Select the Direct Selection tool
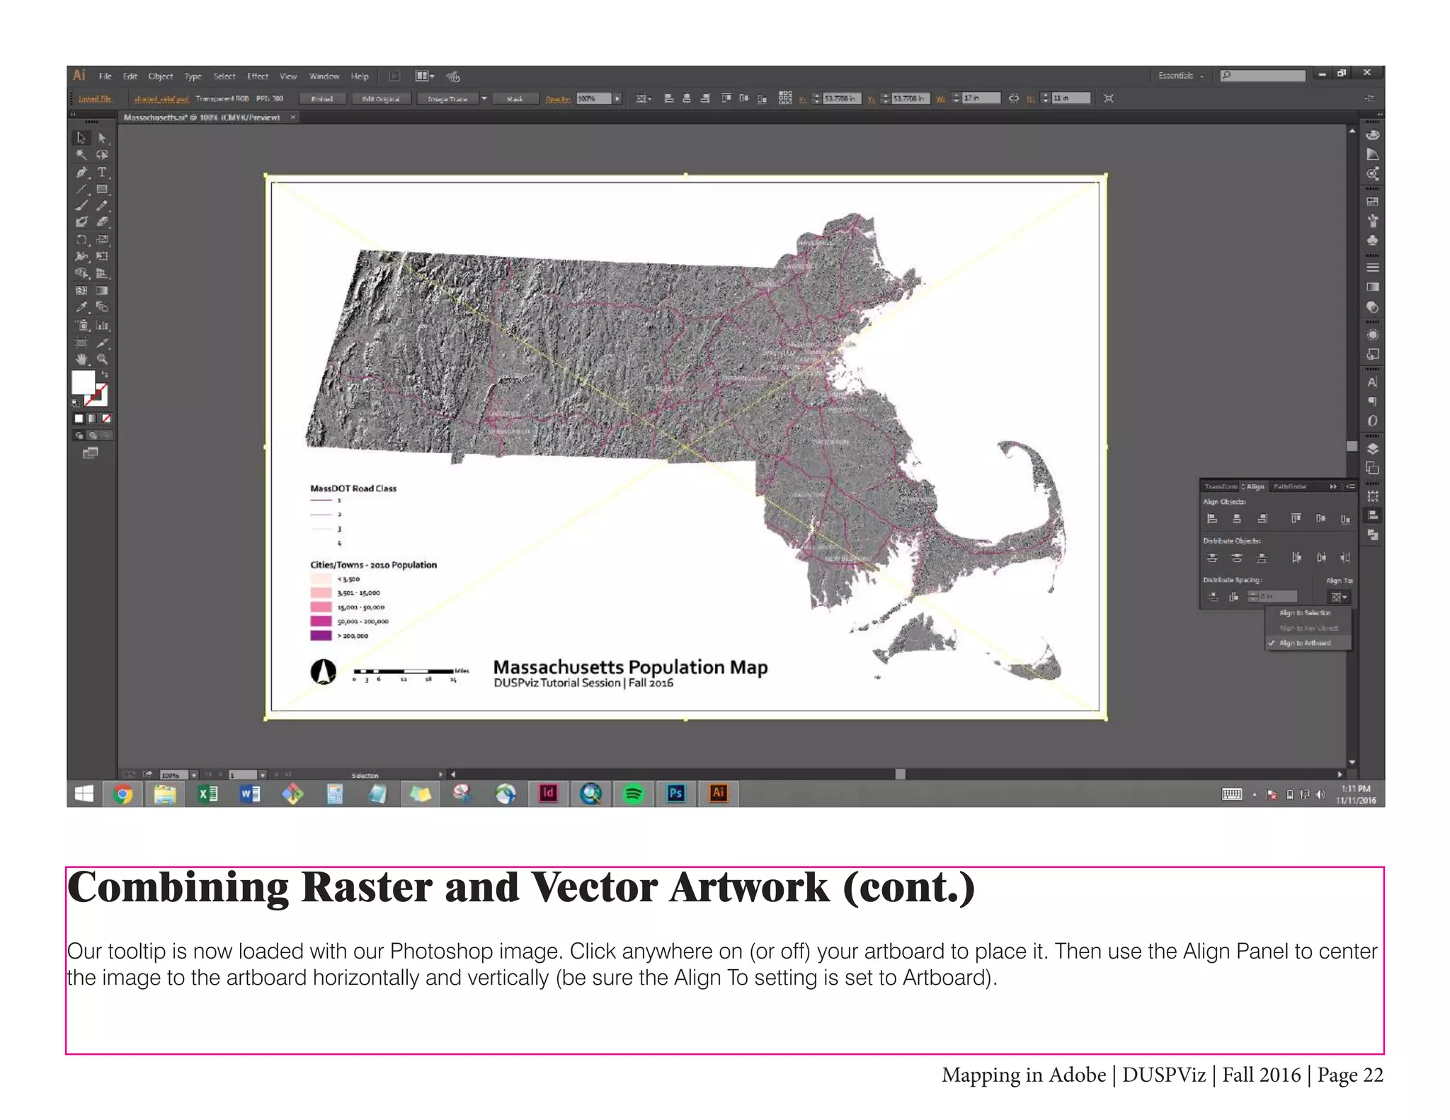This screenshot has width=1450, height=1120. coord(102,137)
